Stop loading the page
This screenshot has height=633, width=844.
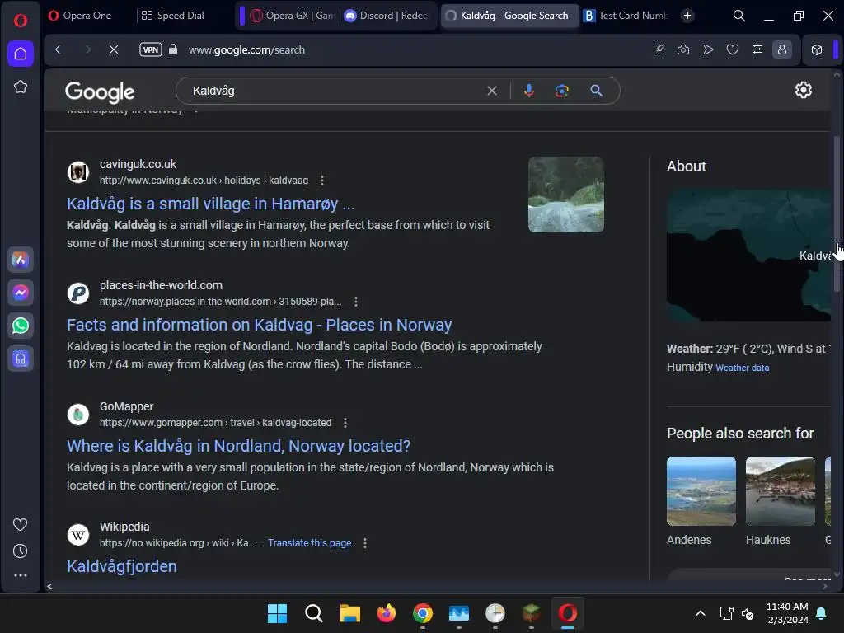(x=114, y=49)
